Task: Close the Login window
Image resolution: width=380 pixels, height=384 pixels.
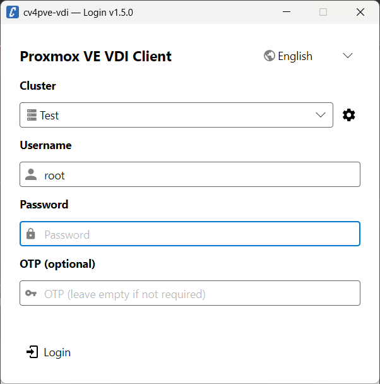Action: point(360,12)
